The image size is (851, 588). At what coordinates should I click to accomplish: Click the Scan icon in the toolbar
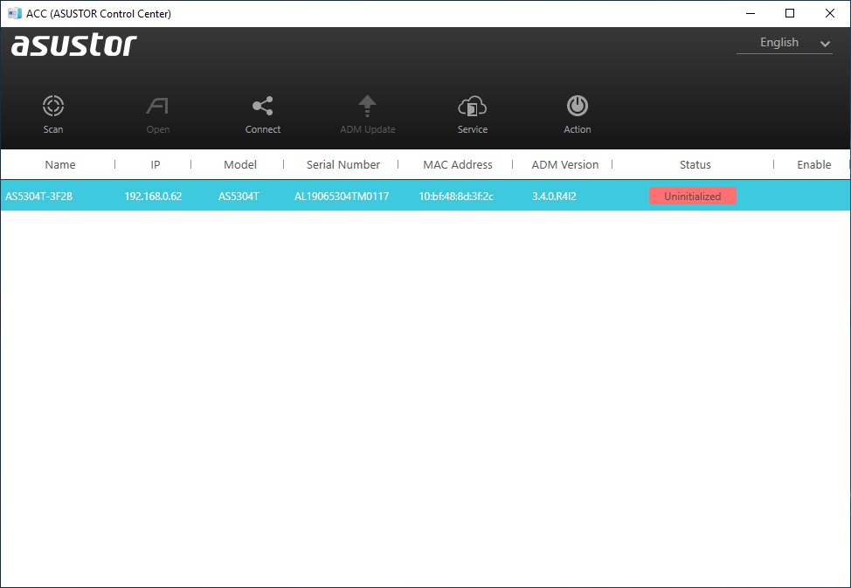click(53, 106)
